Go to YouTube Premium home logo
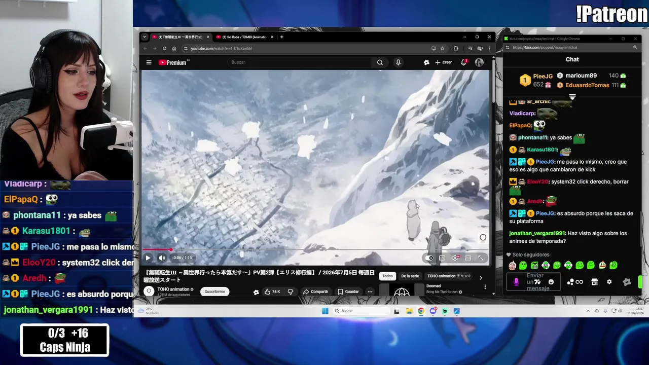Image resolution: width=649 pixels, height=365 pixels. [173, 62]
